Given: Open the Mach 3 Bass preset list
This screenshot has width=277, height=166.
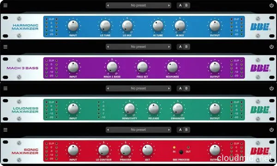Looking at the screenshot, I should 138,47.
